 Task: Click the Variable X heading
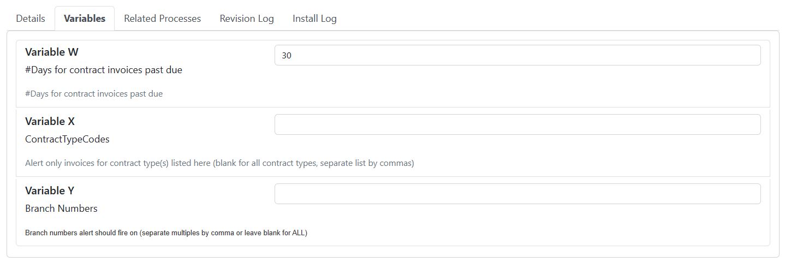pyautogui.click(x=50, y=121)
